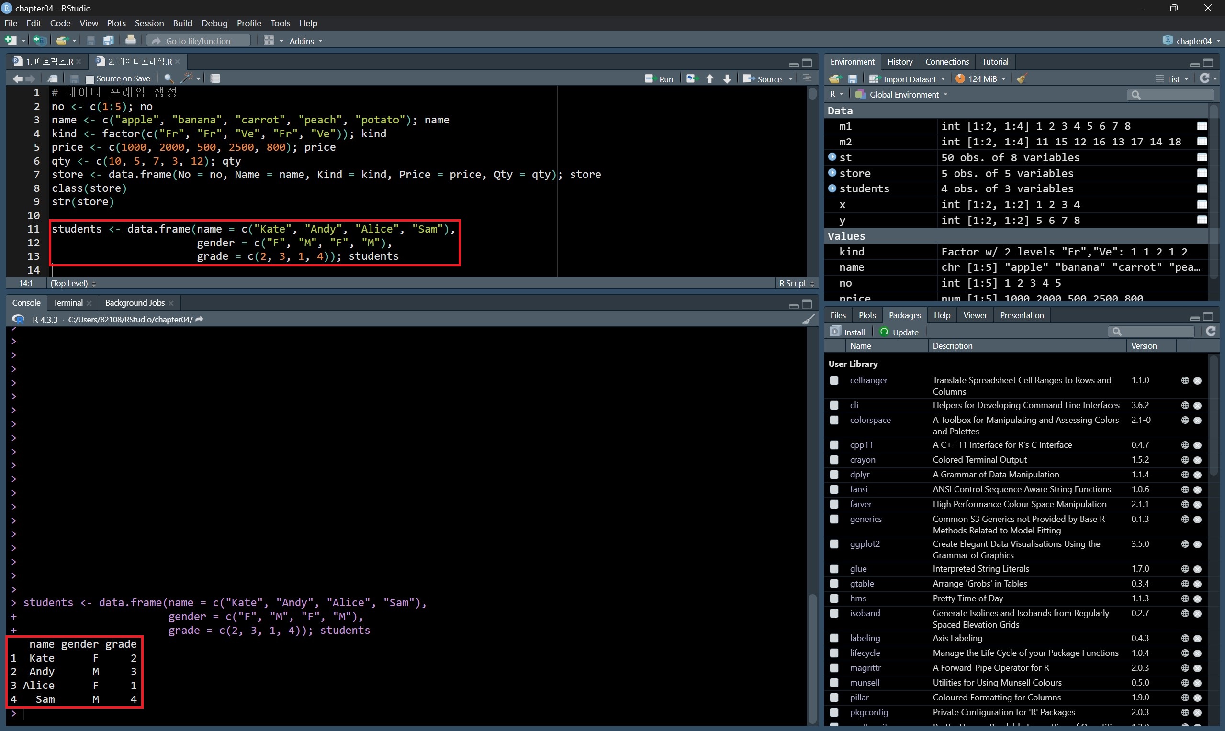Image resolution: width=1225 pixels, height=731 pixels.
Task: Click the Install packages button
Action: (x=848, y=332)
